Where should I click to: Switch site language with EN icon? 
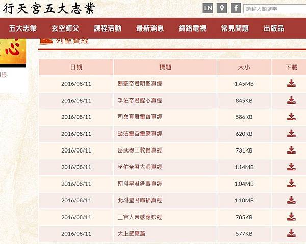tap(208, 8)
